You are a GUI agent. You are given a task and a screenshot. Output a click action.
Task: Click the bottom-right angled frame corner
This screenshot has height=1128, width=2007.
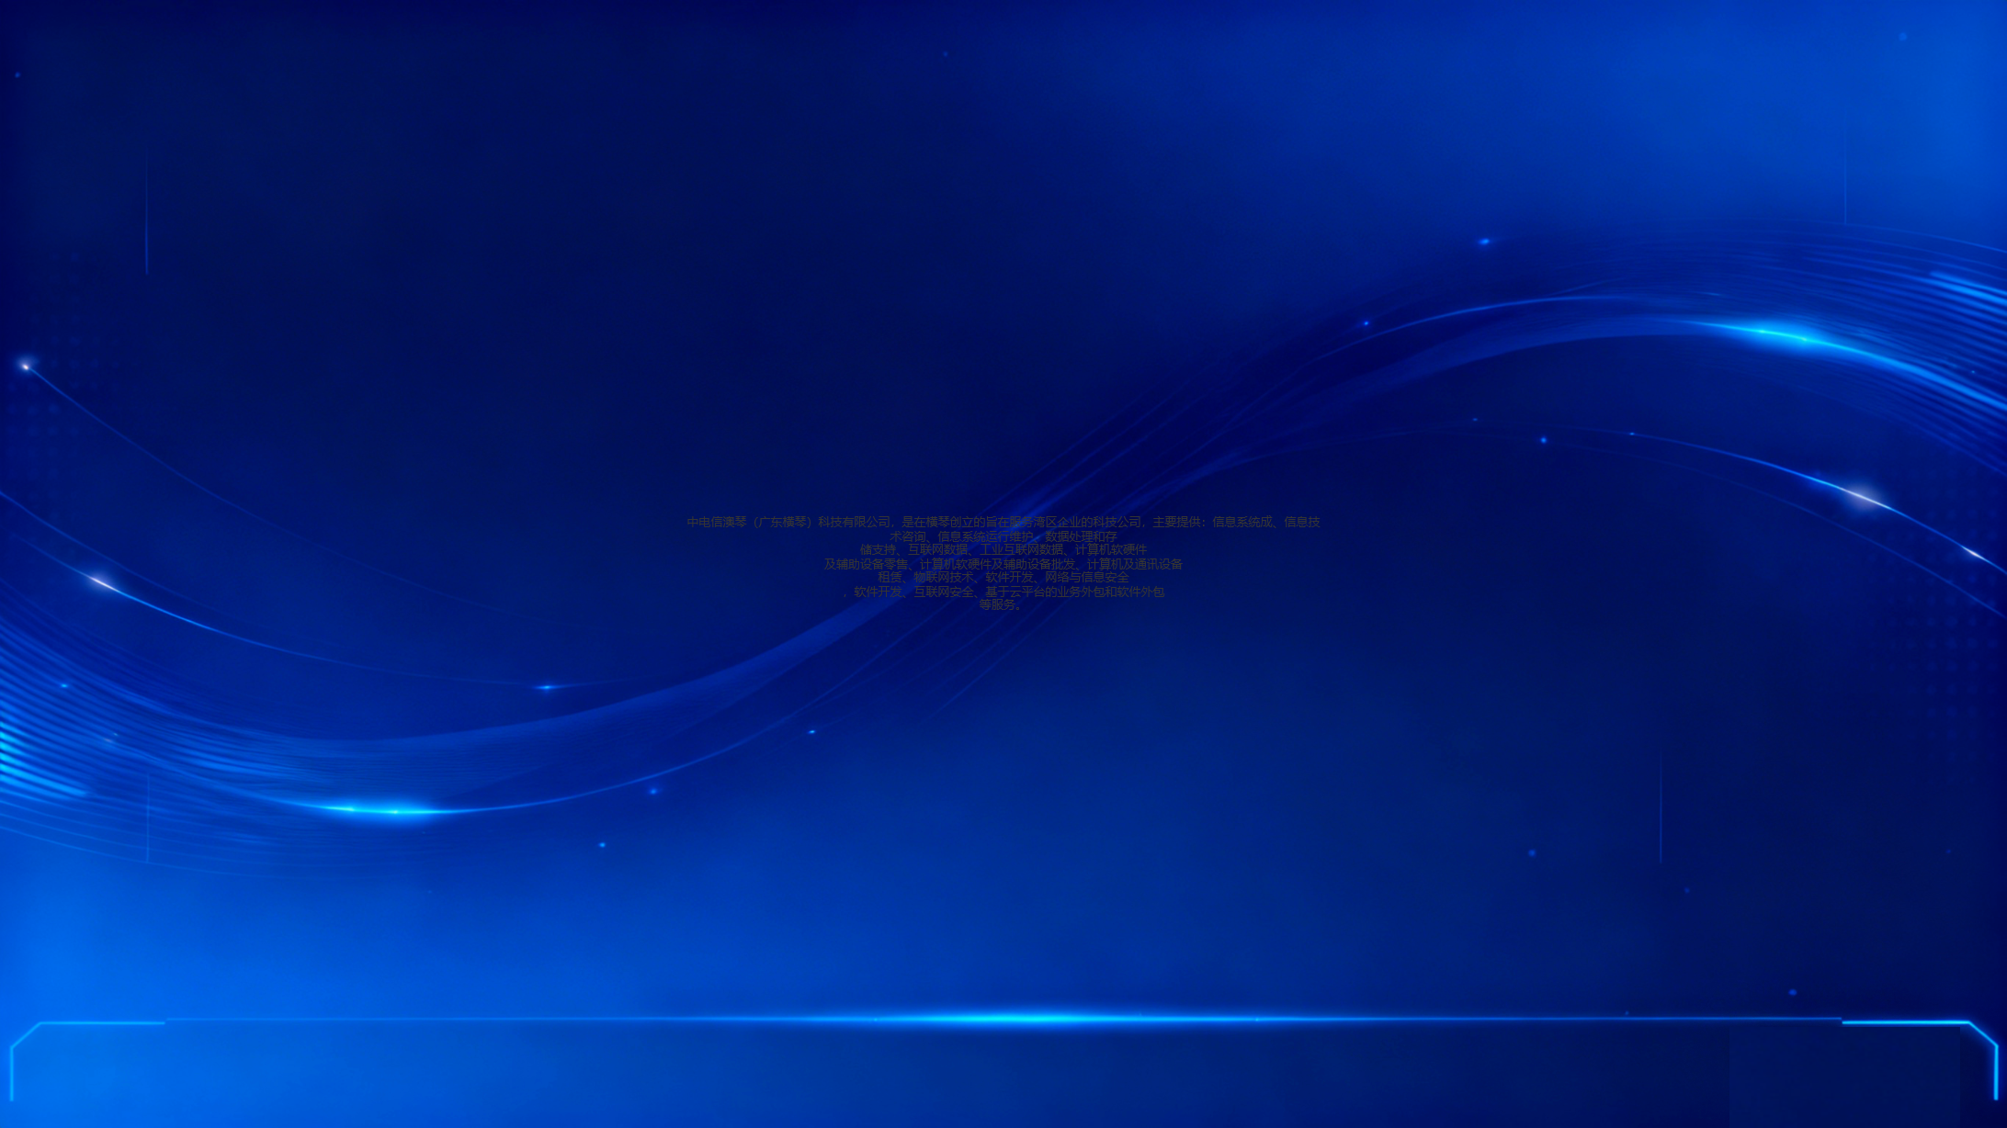click(x=1983, y=1034)
